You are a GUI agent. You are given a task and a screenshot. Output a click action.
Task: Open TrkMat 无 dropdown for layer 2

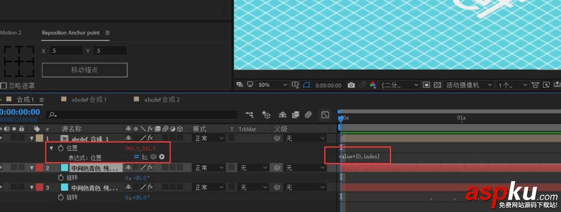253,167
